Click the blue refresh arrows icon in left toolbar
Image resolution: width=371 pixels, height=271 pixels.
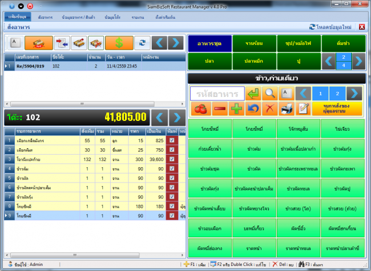142,43
